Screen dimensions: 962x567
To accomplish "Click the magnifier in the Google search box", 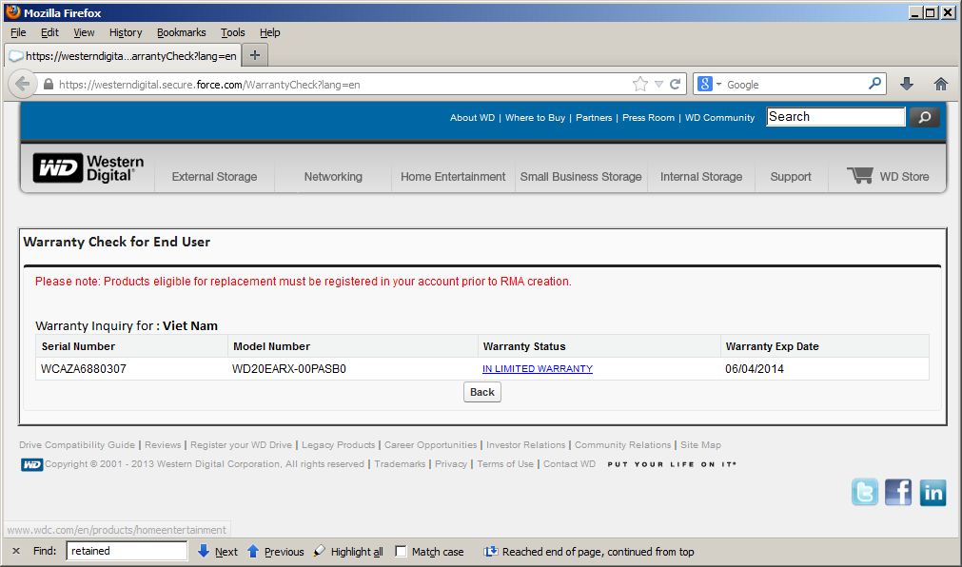I will [874, 84].
